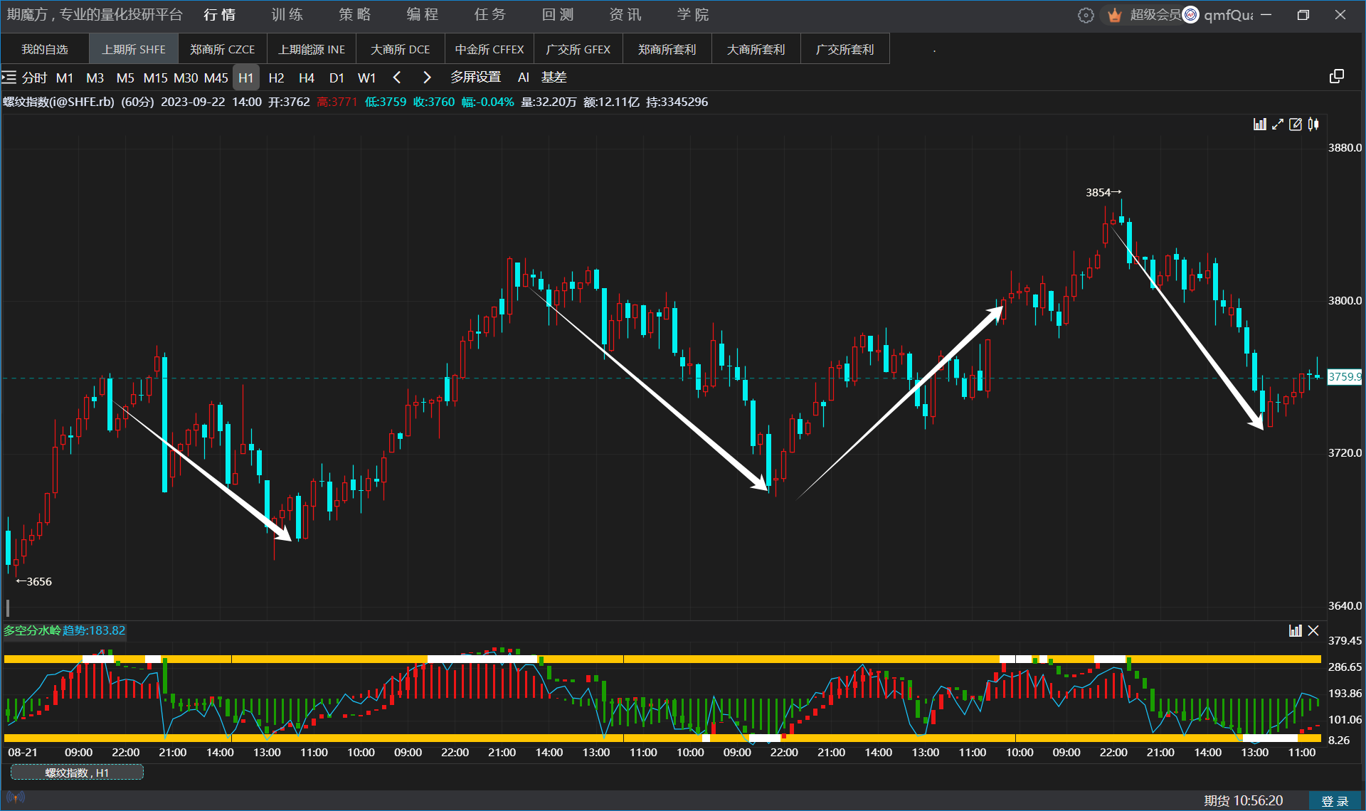The width and height of the screenshot is (1366, 811).
Task: Open the 基差 basis view
Action: [x=554, y=77]
